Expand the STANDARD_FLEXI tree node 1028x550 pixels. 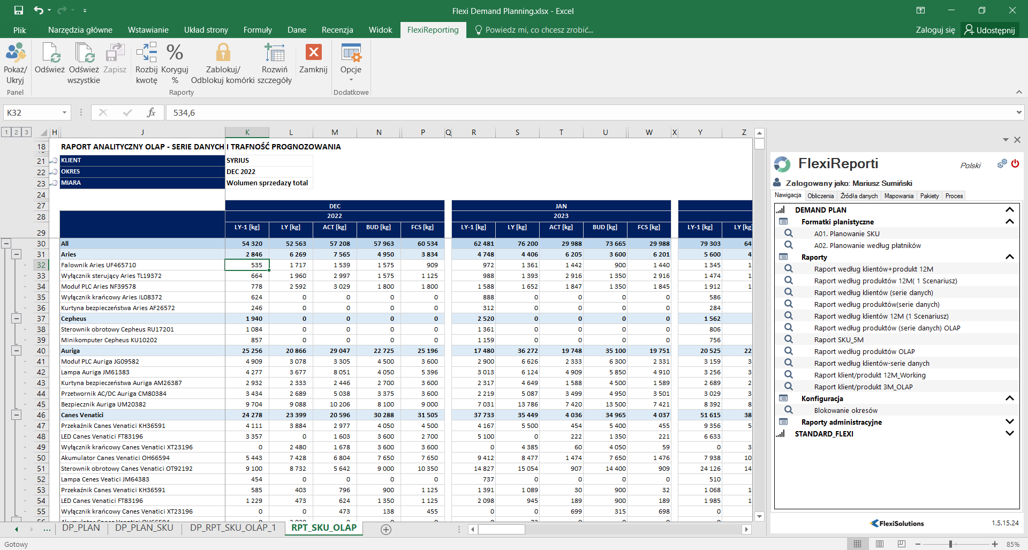1009,434
